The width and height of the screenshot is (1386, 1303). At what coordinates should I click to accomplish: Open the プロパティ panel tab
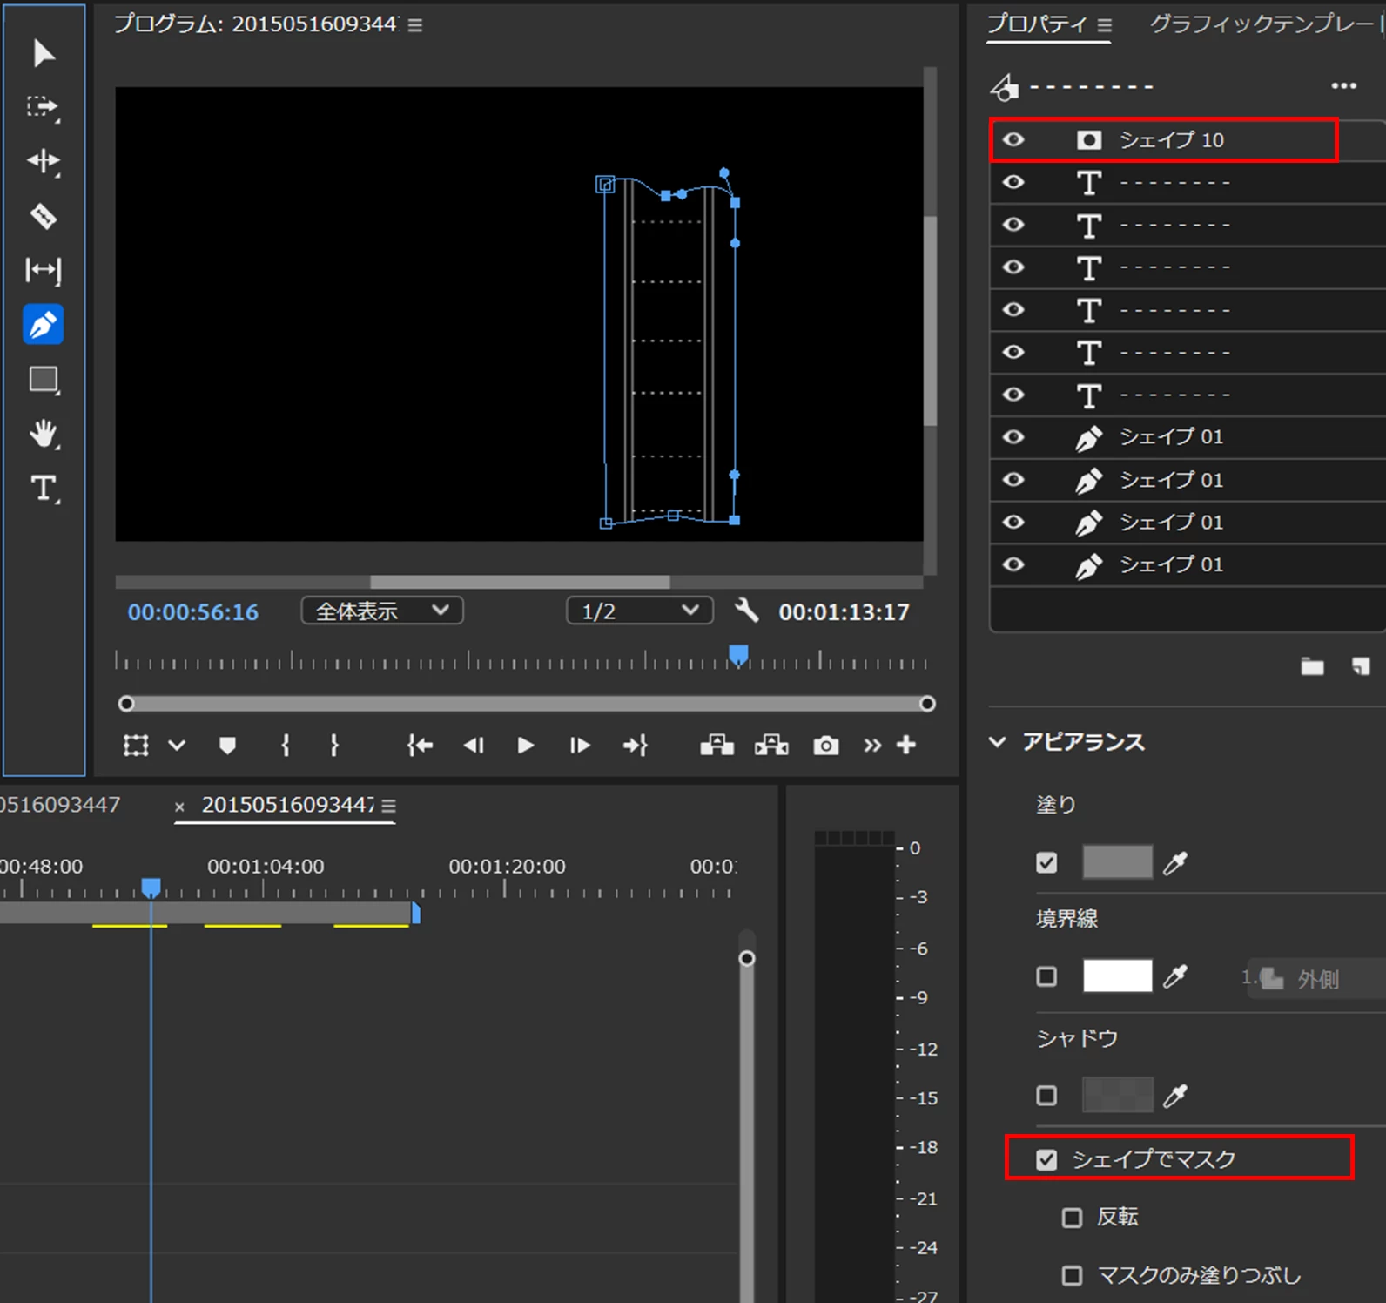tap(1037, 24)
